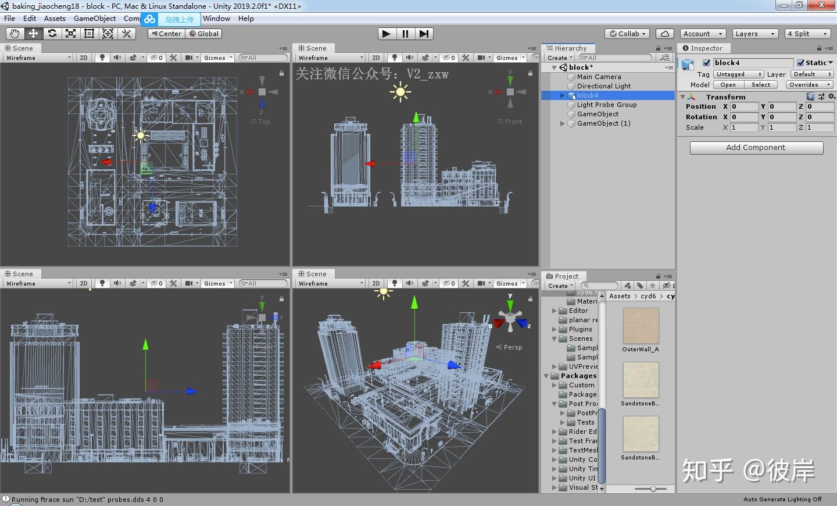Click the Step frame button
Screen dimensions: 837x506
click(424, 34)
